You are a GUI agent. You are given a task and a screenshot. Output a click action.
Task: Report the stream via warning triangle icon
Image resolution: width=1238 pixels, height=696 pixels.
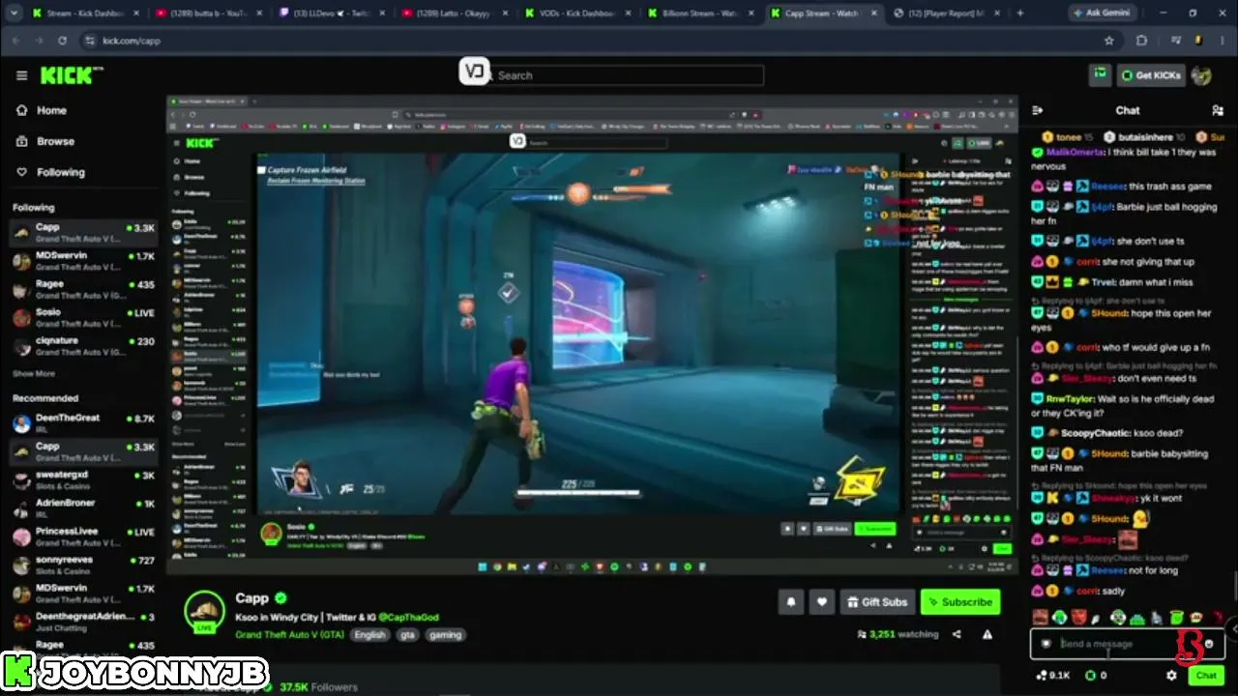987,634
